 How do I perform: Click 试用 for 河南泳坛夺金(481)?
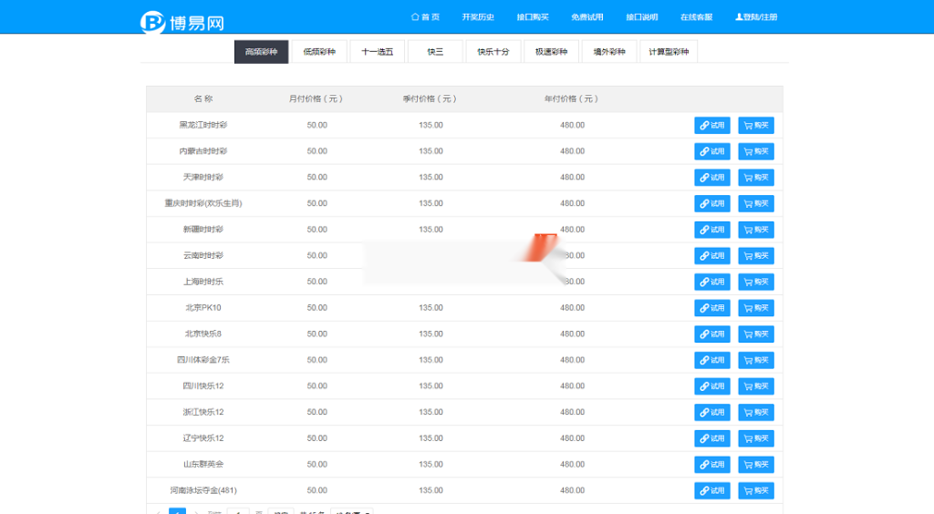pos(711,491)
